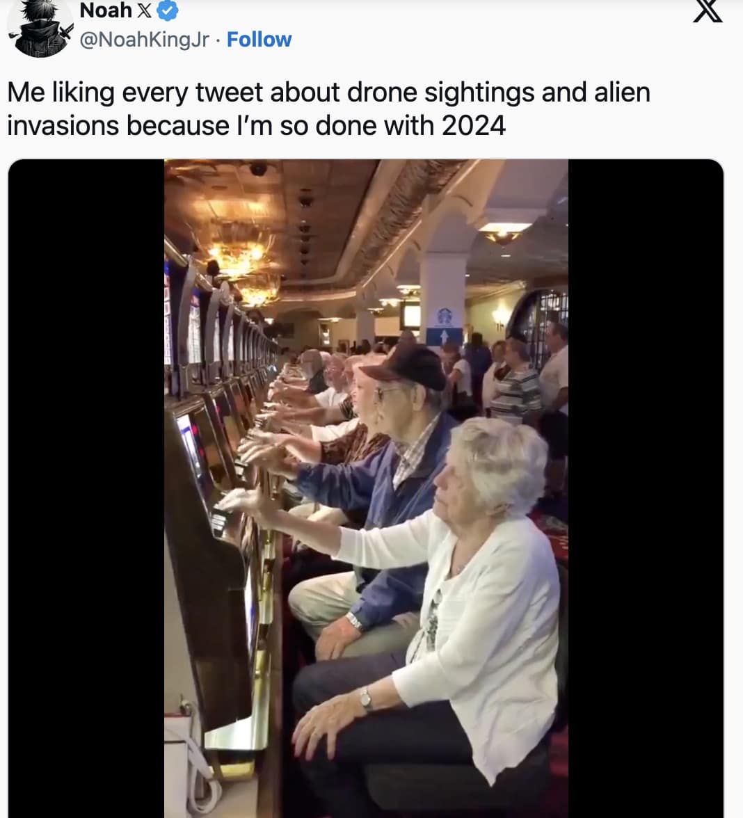Screen dimensions: 743x818
Task: Click the blue verified checkmark badge
Action: 168,10
